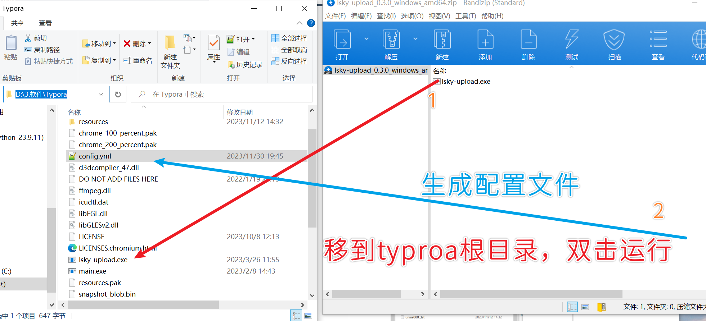Click the 重命名 (Rename) button
This screenshot has height=321, width=706.
138,61
